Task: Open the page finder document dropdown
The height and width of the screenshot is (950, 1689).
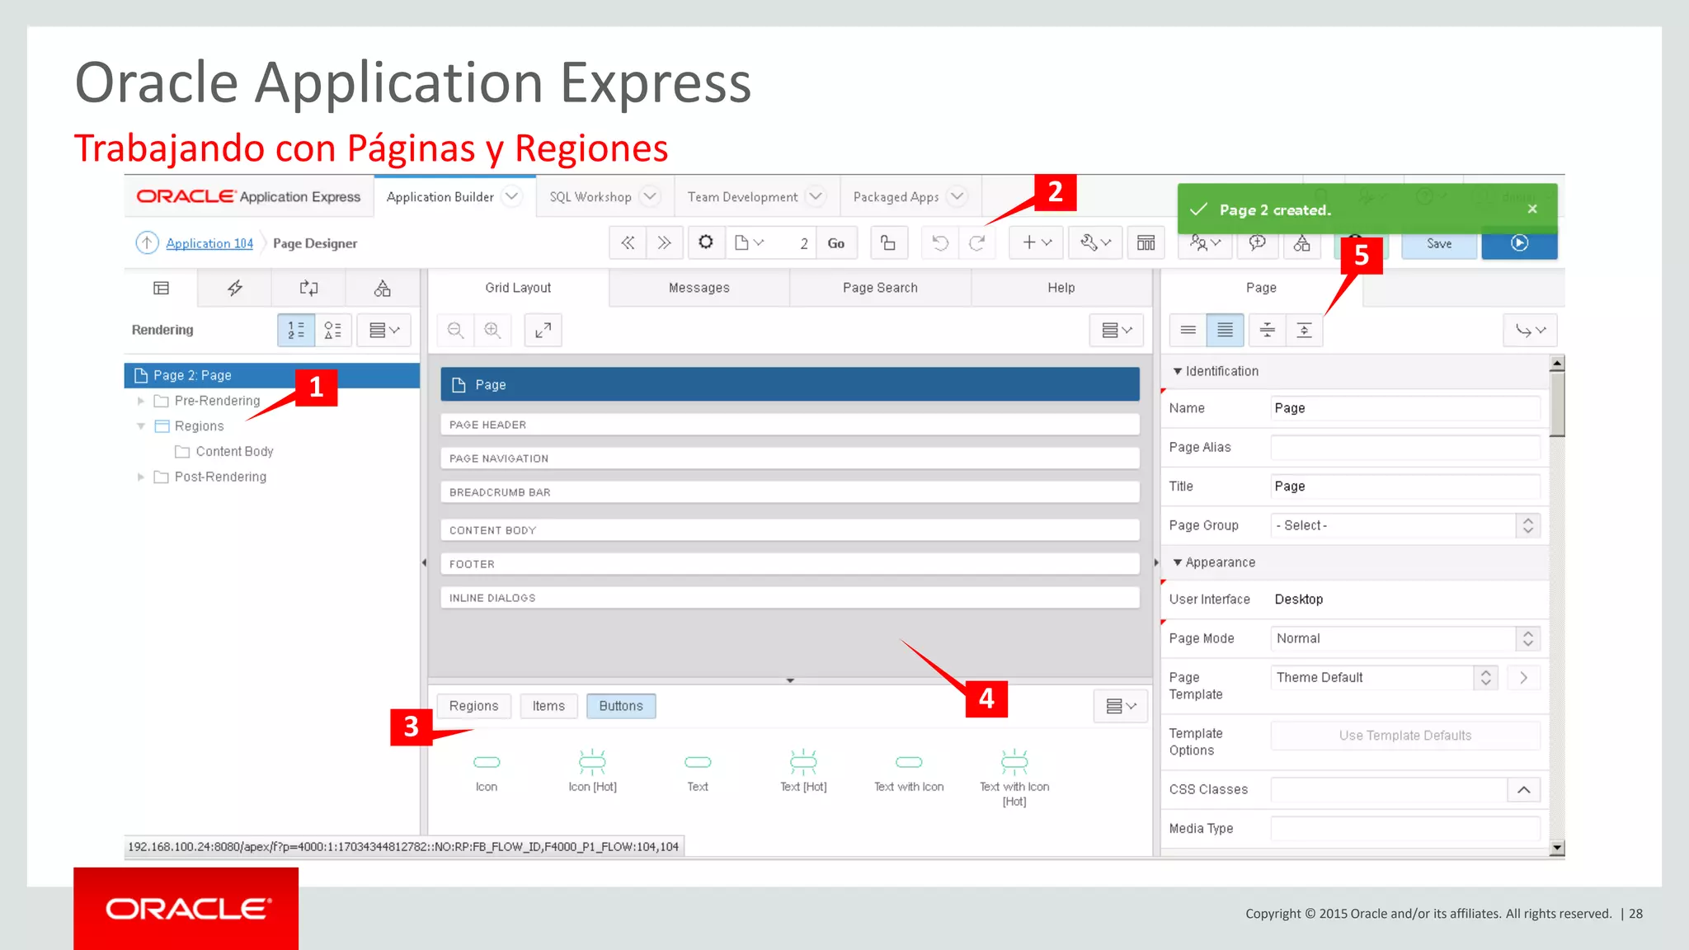Action: click(x=750, y=242)
